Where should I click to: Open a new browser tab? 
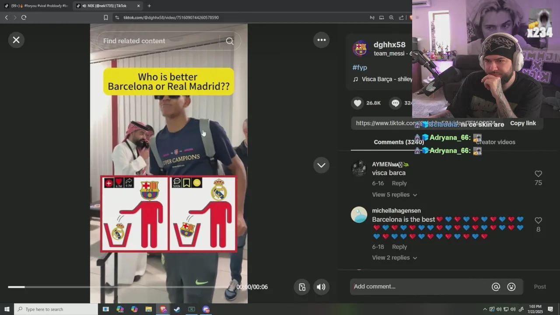149,6
